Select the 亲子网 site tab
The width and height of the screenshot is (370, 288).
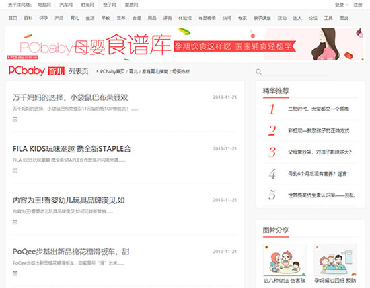pyautogui.click(x=110, y=5)
